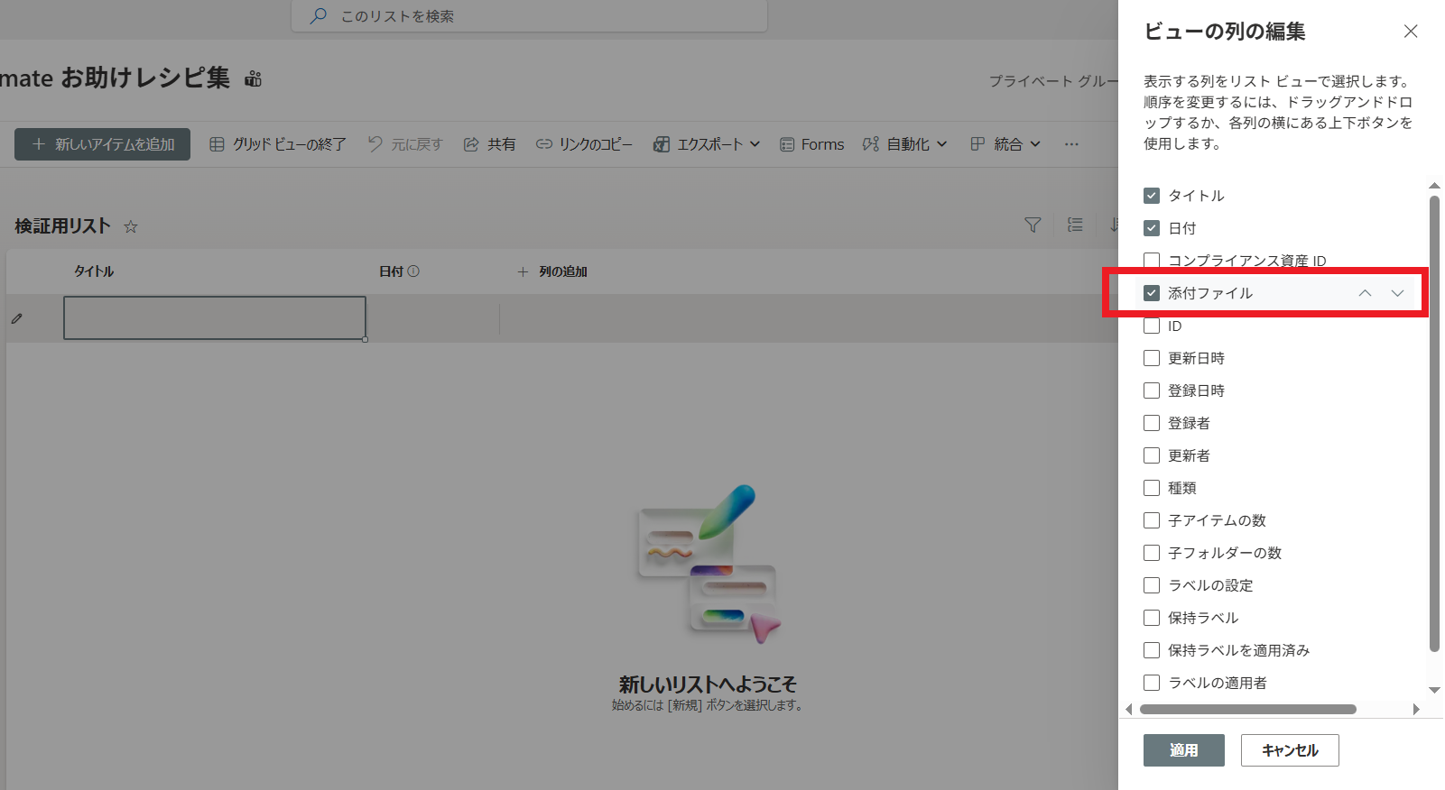
Task: Check the ID column checkbox
Action: [1152, 326]
